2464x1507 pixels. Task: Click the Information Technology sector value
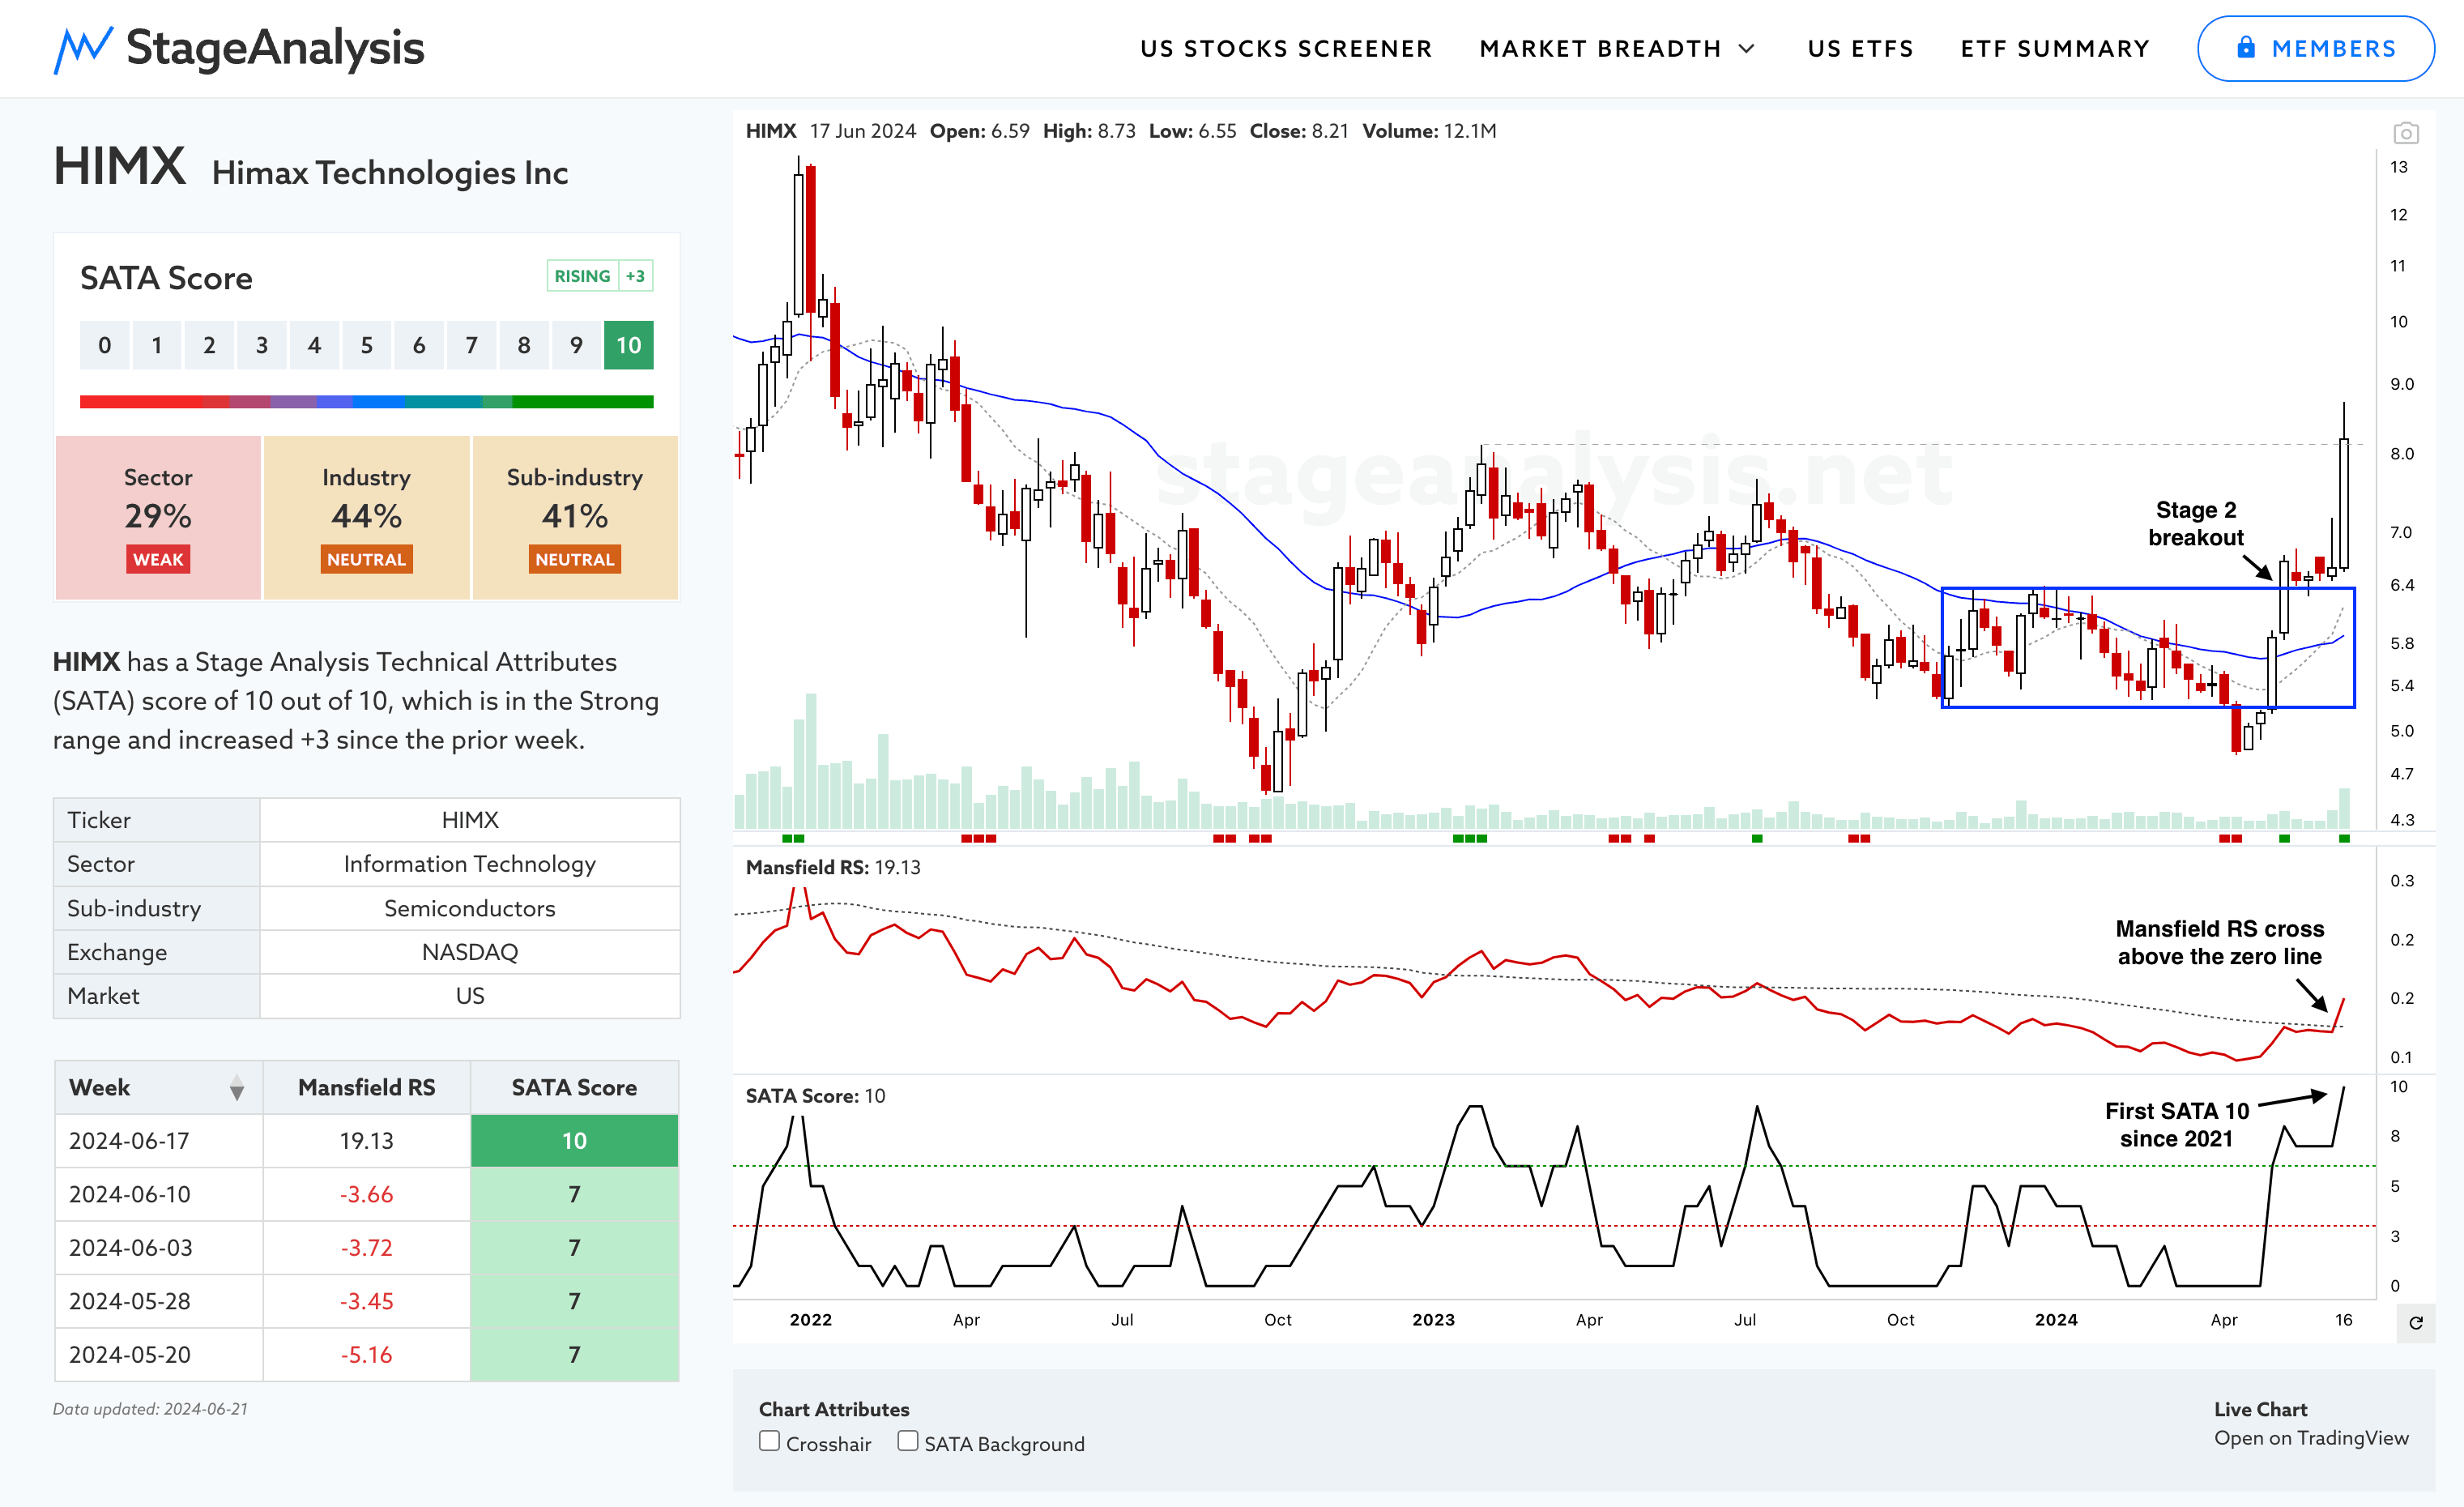pos(470,864)
